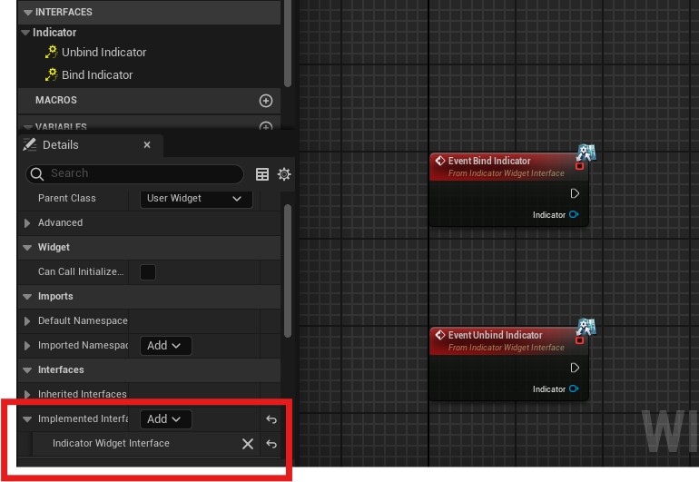This screenshot has width=699, height=482.
Task: Click the Details pencil icon
Action: tap(30, 144)
